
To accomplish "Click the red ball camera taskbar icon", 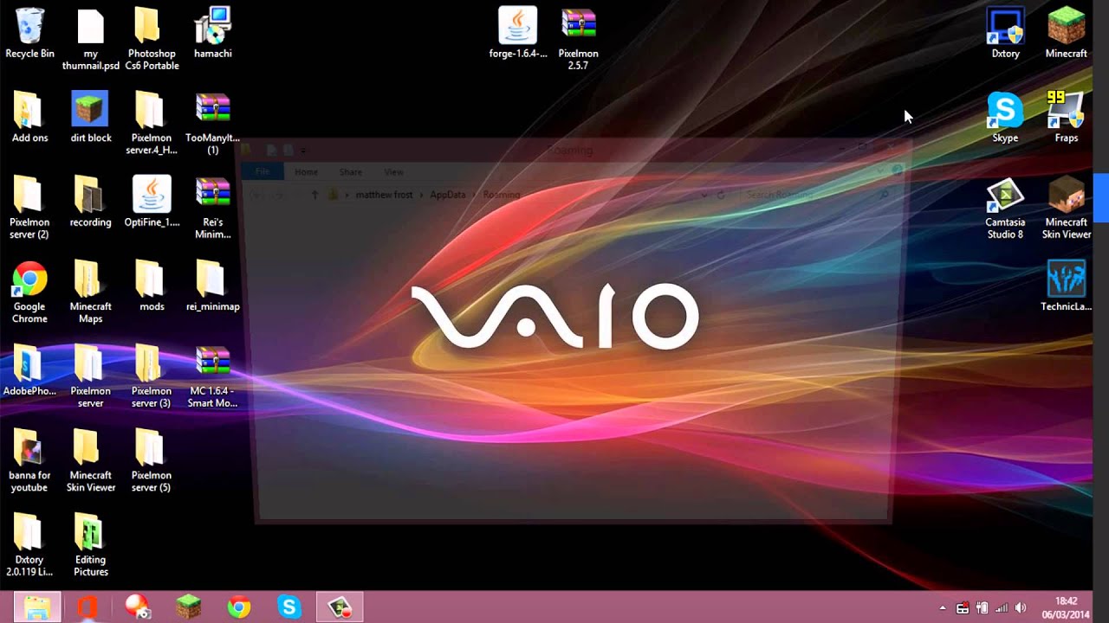I will pyautogui.click(x=138, y=607).
